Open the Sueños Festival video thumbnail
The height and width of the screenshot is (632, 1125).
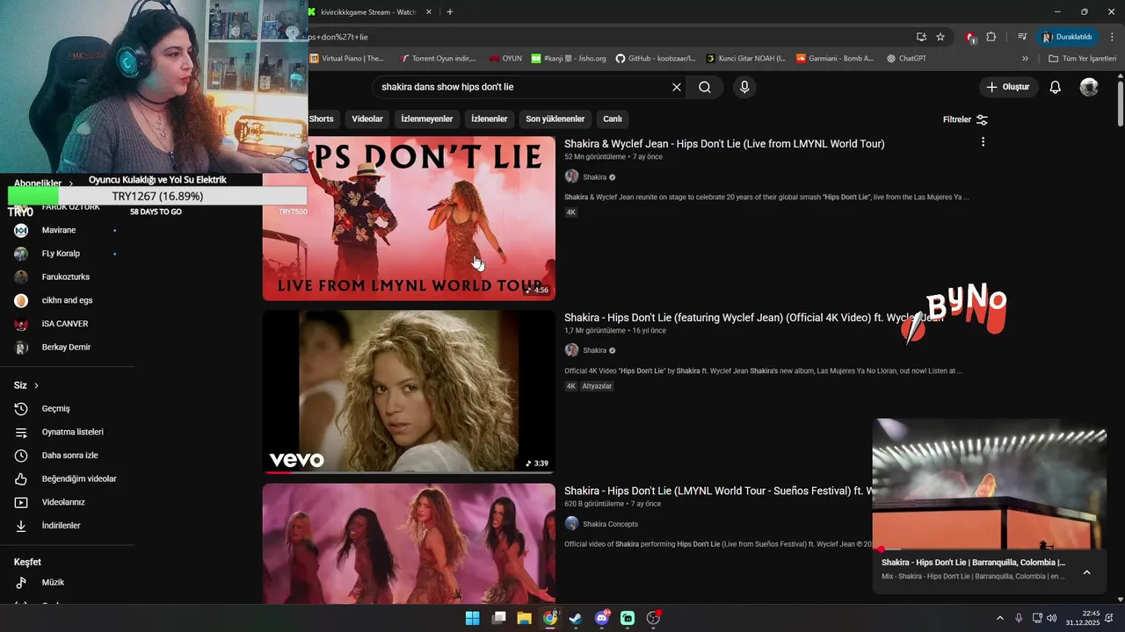pos(409,543)
